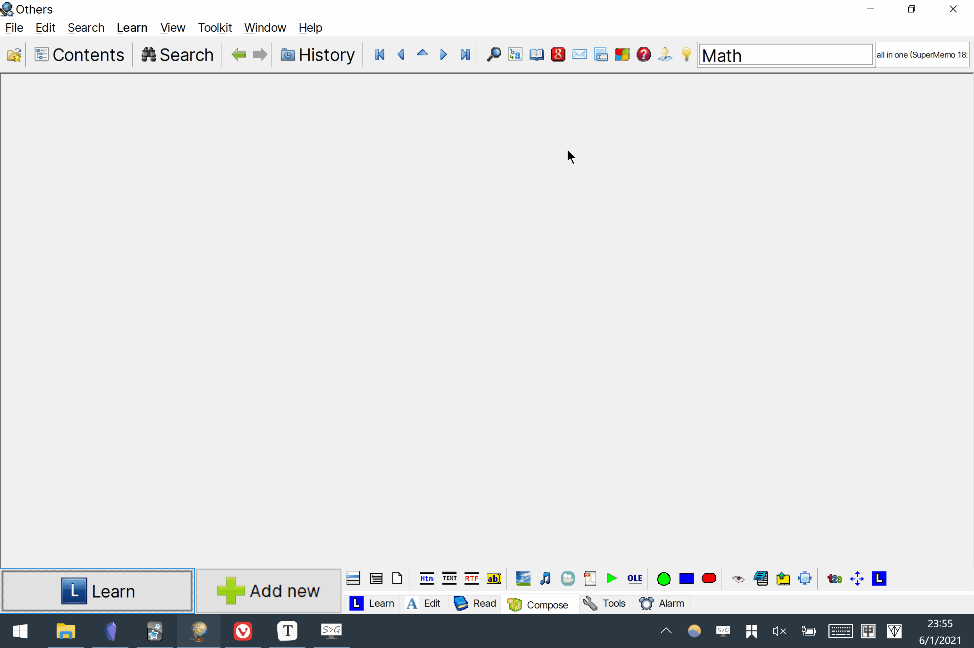Click the green circle shape icon
974x648 pixels.
click(664, 578)
